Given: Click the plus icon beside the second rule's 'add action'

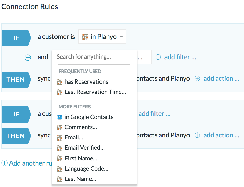Looking at the screenshot, I should coord(197,135).
